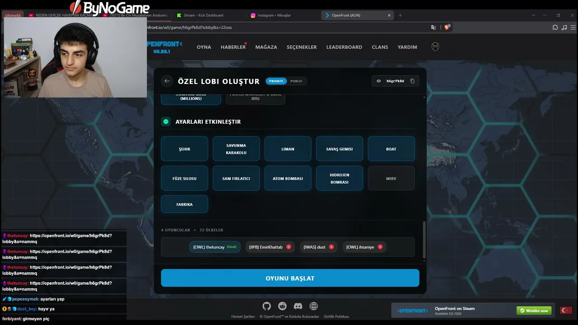The image size is (578, 325).
Task: Toggle the SAVAŞ GEMISI setting
Action: click(340, 149)
